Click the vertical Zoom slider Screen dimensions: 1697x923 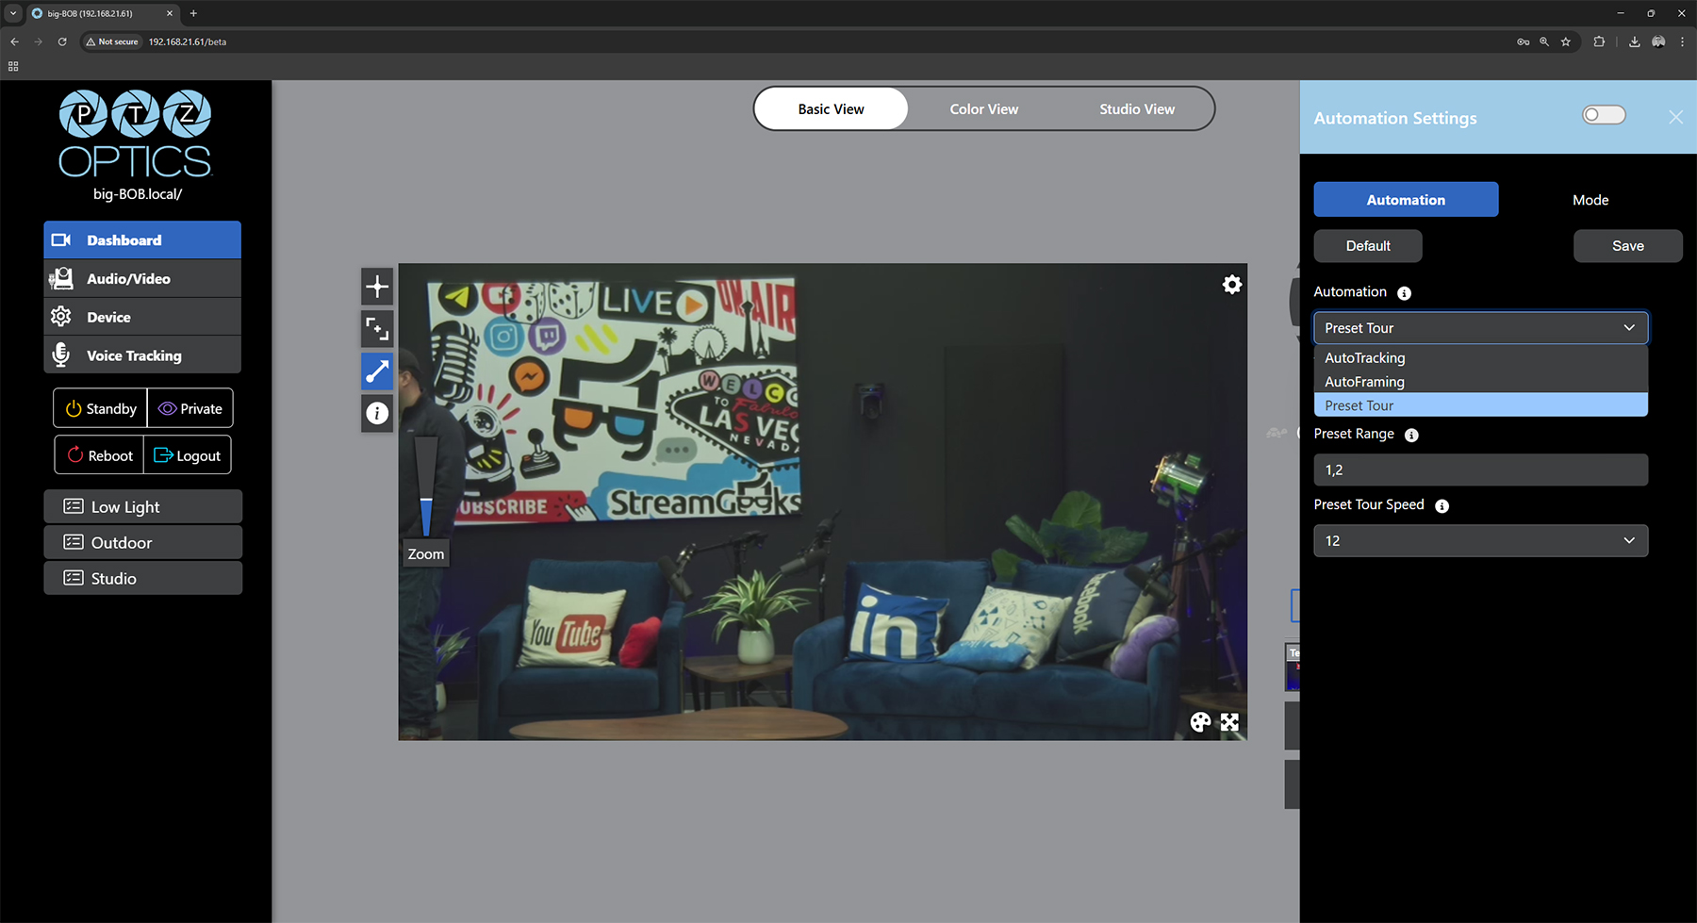coord(426,486)
